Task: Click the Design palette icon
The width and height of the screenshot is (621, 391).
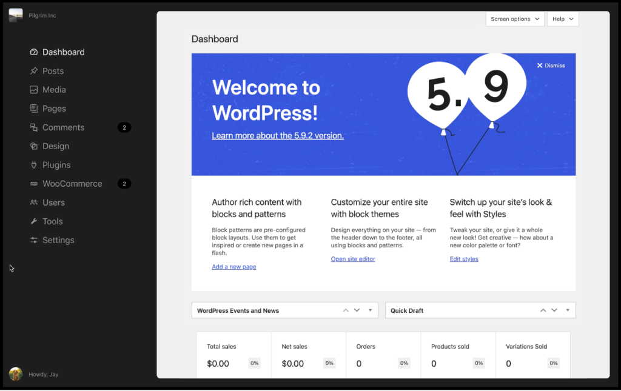Action: point(34,146)
